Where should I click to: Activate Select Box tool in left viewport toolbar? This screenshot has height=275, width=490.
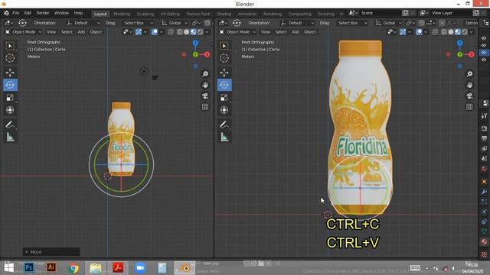click(x=10, y=46)
